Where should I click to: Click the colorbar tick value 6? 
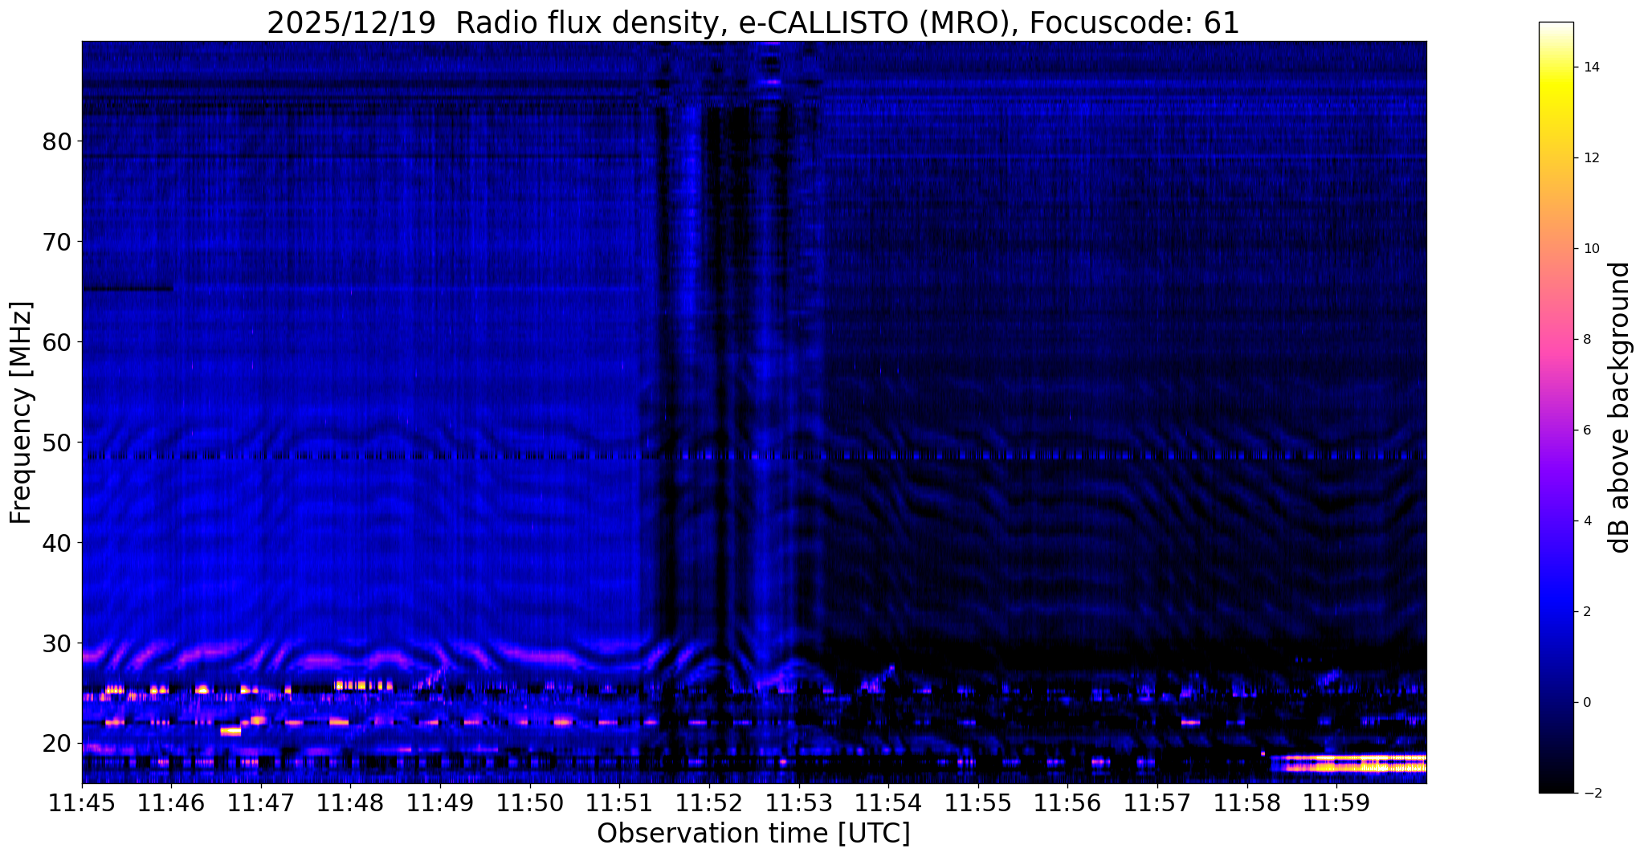(1587, 431)
